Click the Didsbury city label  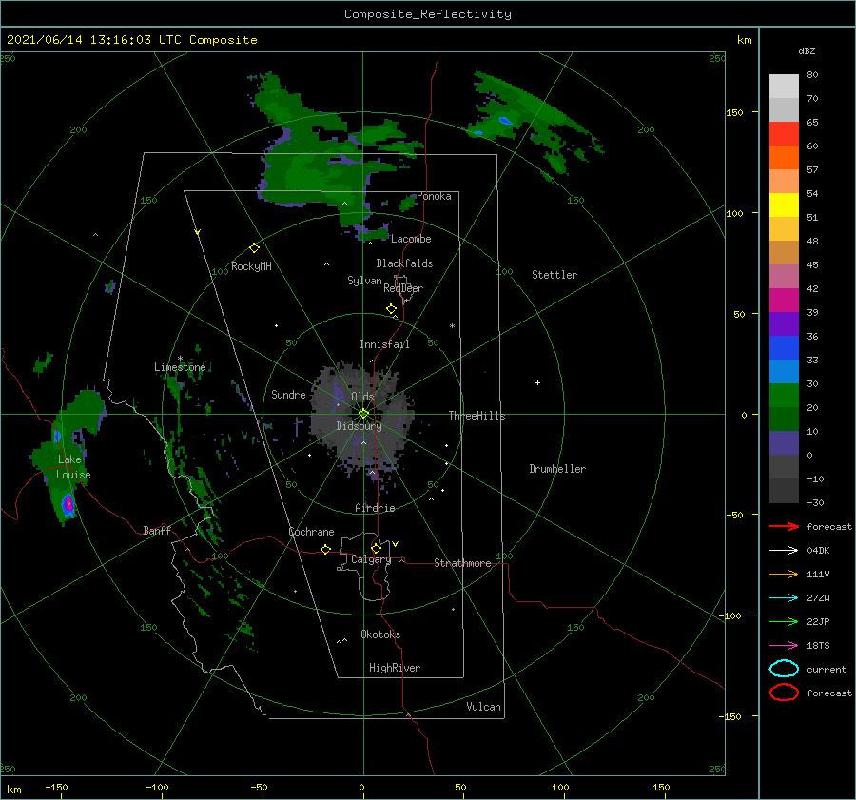pos(359,426)
